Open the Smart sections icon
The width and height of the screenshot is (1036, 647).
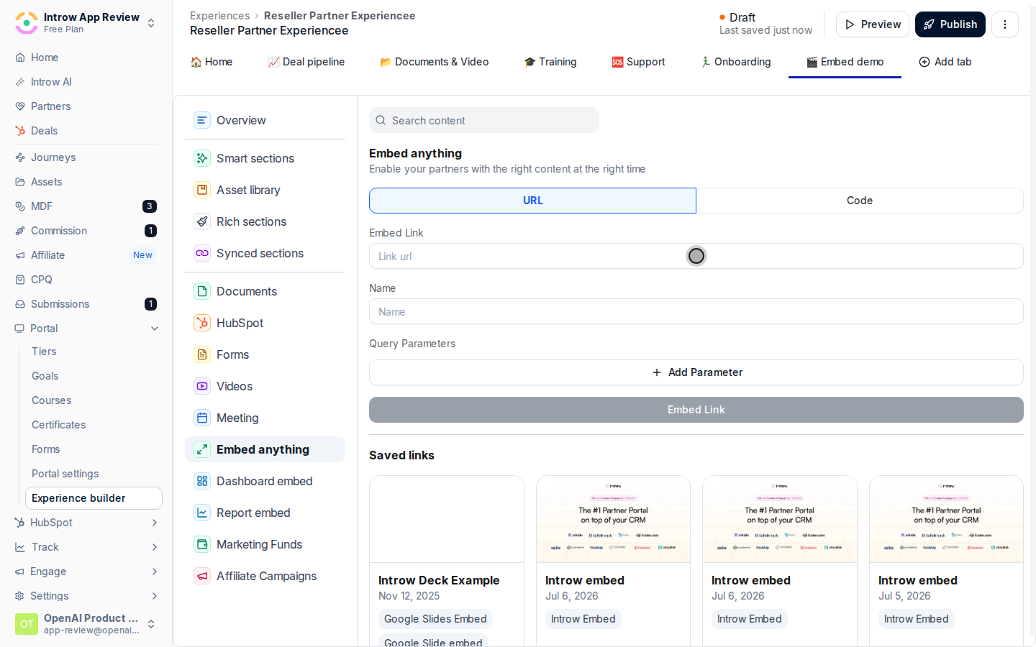[x=202, y=158]
